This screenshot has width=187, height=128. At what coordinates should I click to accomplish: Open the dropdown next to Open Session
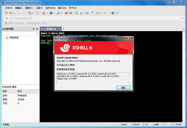pos(14,13)
